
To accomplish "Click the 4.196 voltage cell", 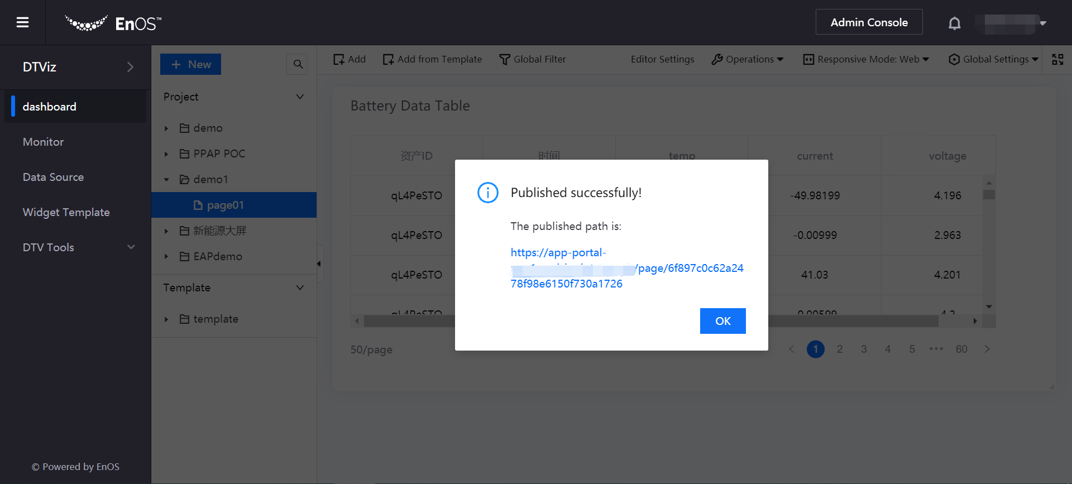I will 947,195.
